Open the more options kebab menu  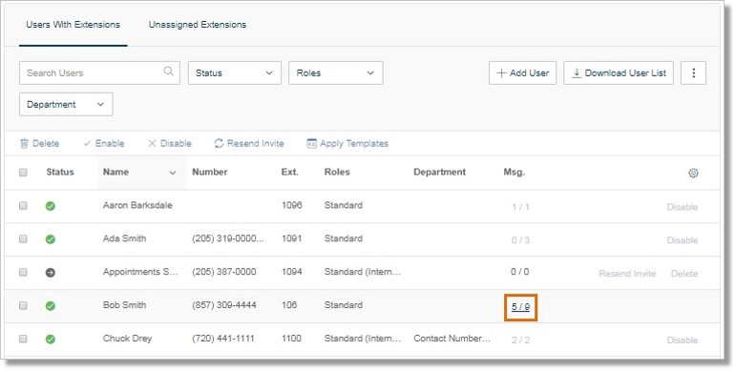[x=693, y=73]
